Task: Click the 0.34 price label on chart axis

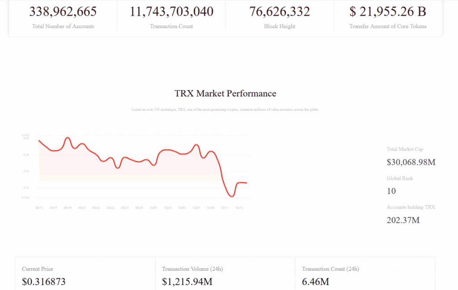Action: click(26, 155)
